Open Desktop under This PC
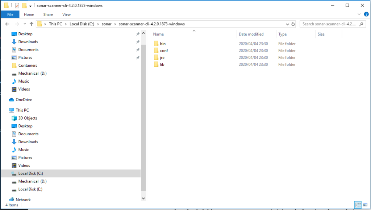Image resolution: width=371 pixels, height=210 pixels. click(x=25, y=126)
